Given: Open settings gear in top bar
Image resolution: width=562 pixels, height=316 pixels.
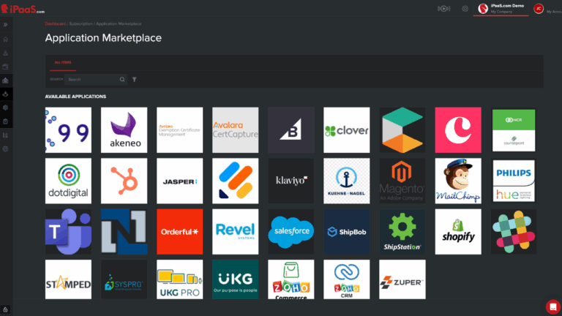Looking at the screenshot, I should 465,9.
